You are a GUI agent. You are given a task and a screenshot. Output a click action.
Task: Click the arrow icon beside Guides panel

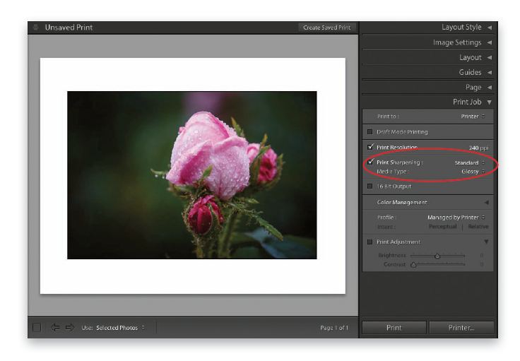[x=489, y=72]
